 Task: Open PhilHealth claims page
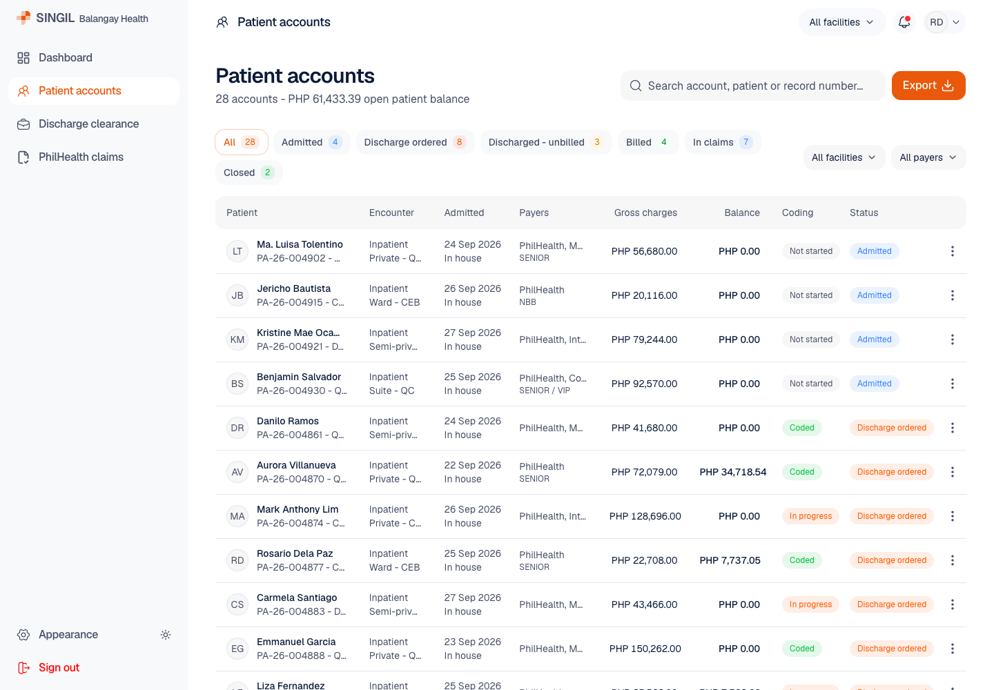coord(94,157)
